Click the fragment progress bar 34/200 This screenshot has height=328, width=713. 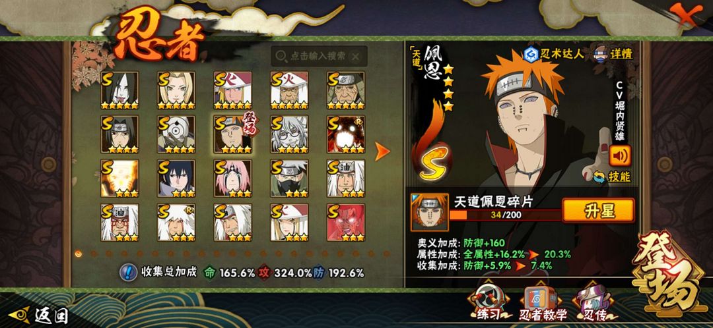pyautogui.click(x=505, y=215)
